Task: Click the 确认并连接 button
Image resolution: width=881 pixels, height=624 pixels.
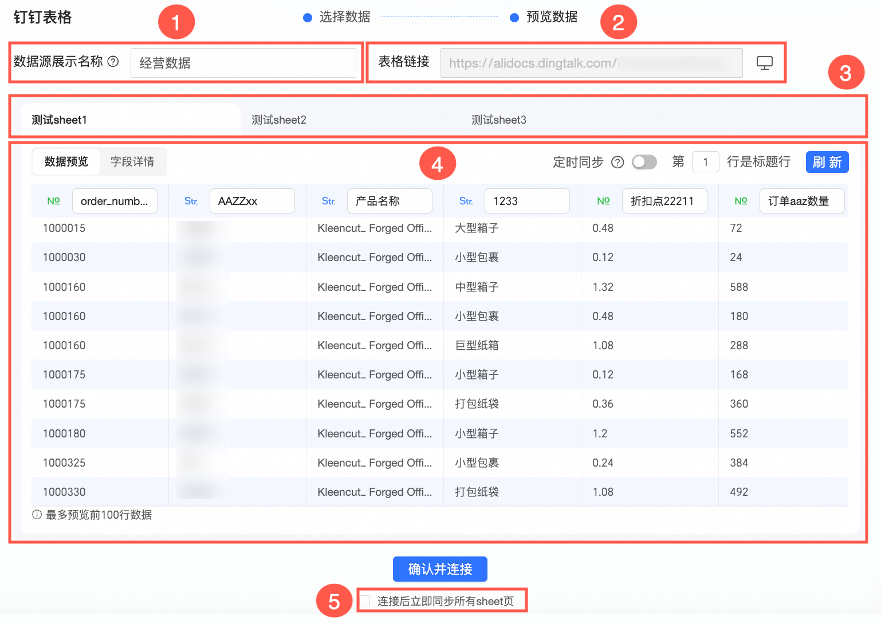Action: point(440,569)
